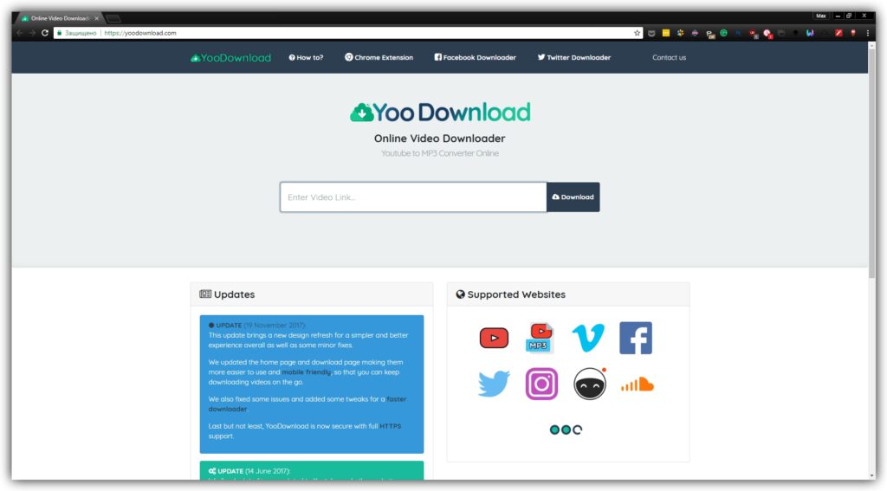887x491 pixels.
Task: Select the SoundCloud supported website icon
Action: pos(638,384)
